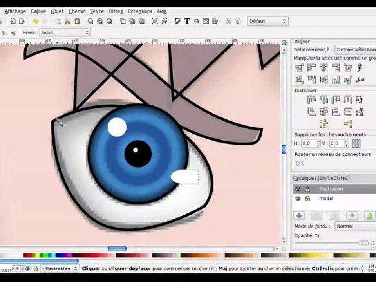Open the Défaut dropdown in the toolbar

(268, 21)
